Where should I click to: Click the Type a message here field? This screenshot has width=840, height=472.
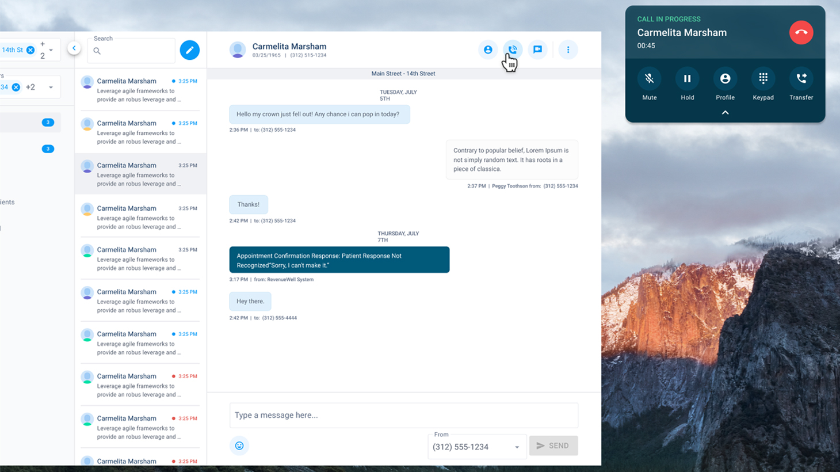(403, 415)
